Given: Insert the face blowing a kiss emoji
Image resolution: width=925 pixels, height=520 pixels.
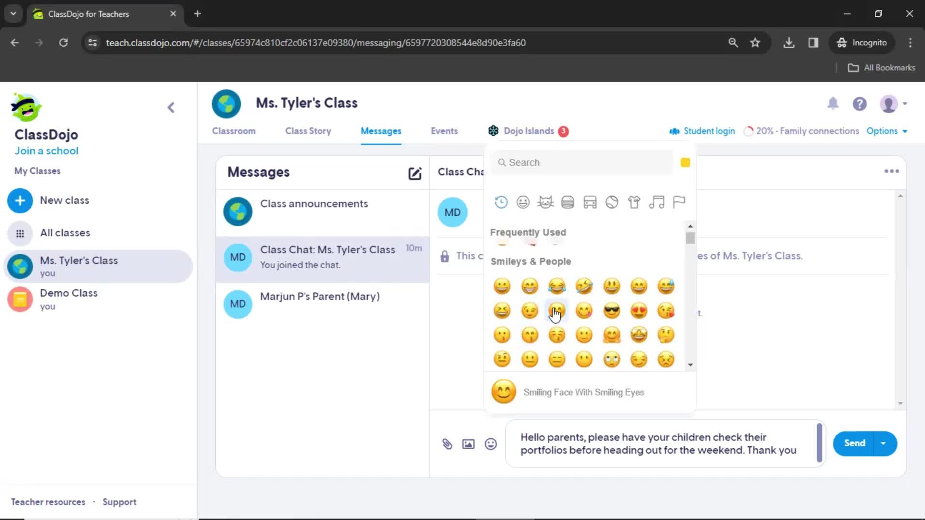Looking at the screenshot, I should click(666, 311).
